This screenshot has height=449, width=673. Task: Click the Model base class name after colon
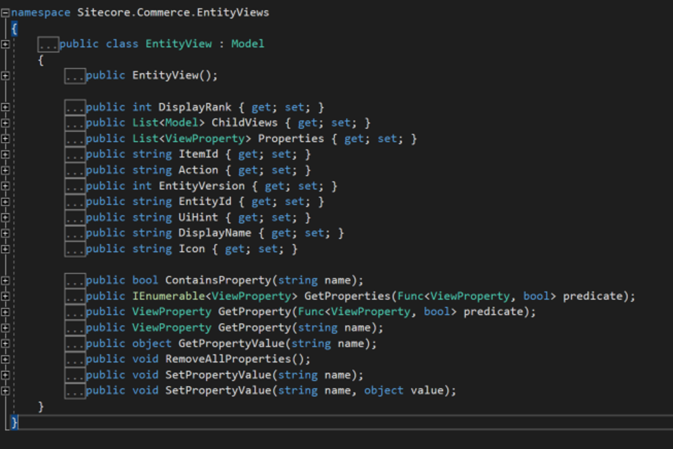point(248,44)
